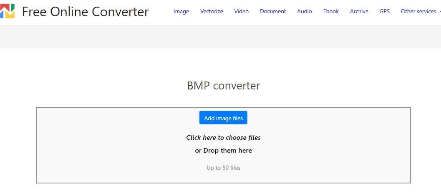Open the Audio converter section

(x=304, y=12)
